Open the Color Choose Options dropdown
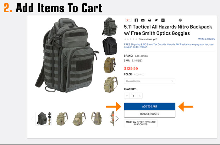 tap(149, 81)
